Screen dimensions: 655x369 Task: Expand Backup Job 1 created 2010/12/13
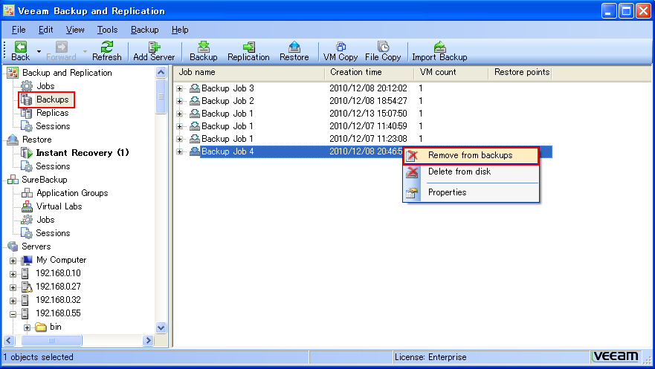(x=180, y=114)
